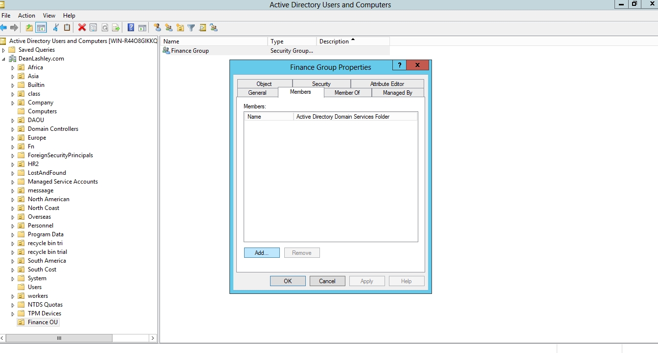
Task: Open the blue Help question mark icon
Action: point(131,28)
